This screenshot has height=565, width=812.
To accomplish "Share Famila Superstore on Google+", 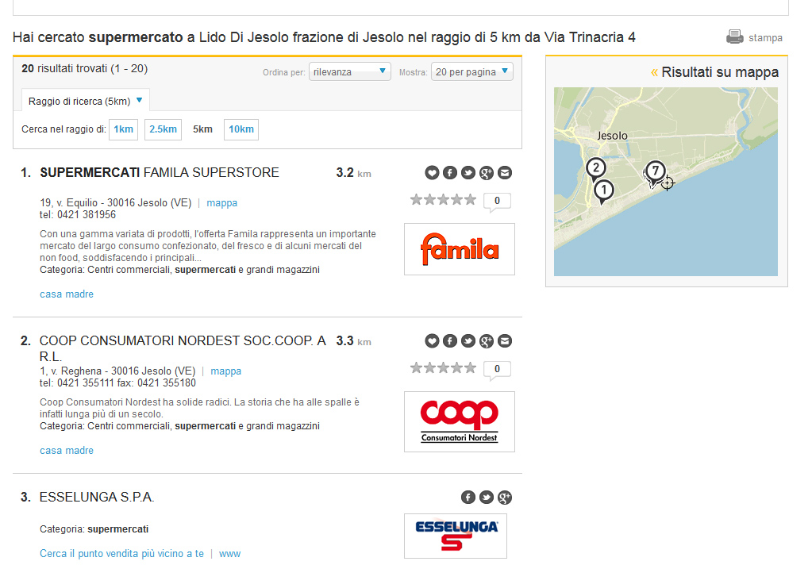I will (x=487, y=172).
